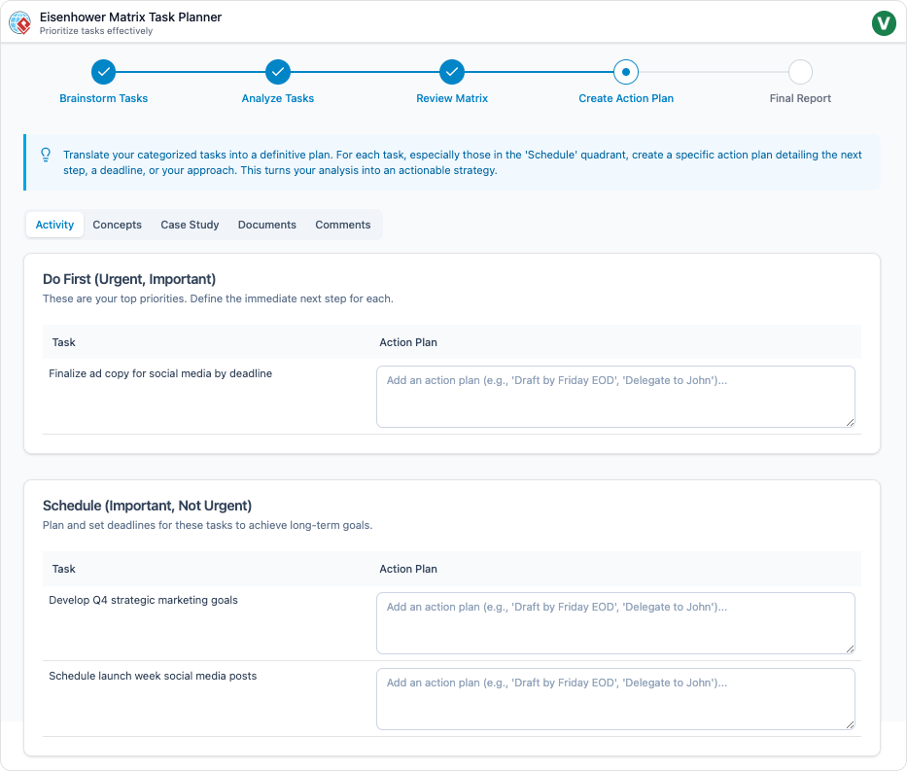View the Comments tab
The width and height of the screenshot is (907, 771).
tap(342, 225)
